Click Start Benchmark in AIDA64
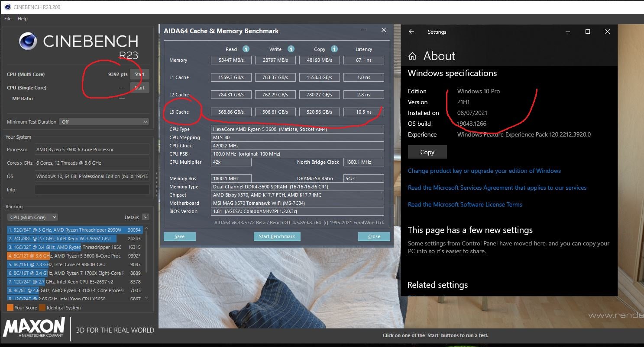644x347 pixels. click(x=277, y=236)
